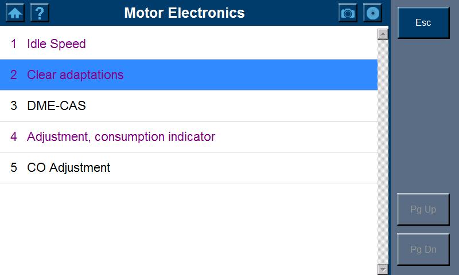Click the Motor Electronics title text
The image size is (459, 275).
[x=184, y=13]
